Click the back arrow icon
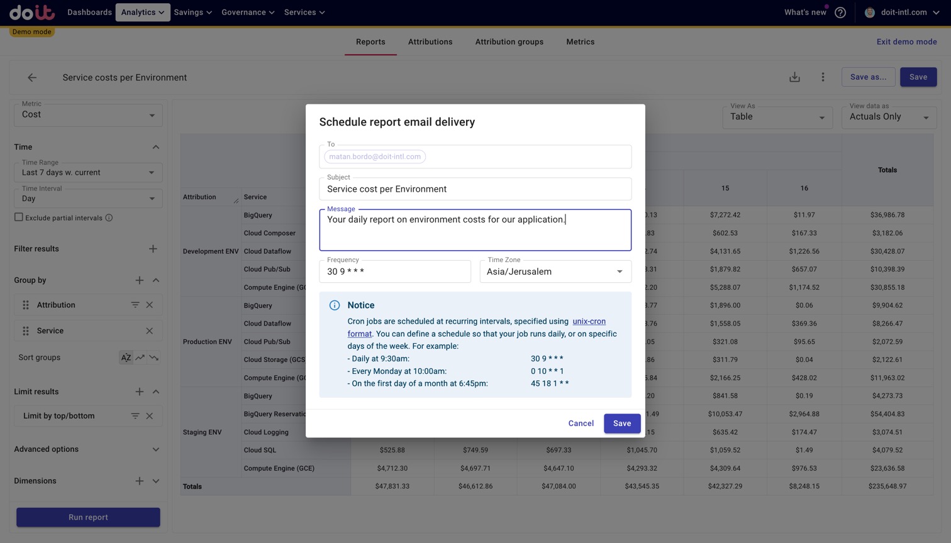Image resolution: width=951 pixels, height=543 pixels. click(32, 77)
